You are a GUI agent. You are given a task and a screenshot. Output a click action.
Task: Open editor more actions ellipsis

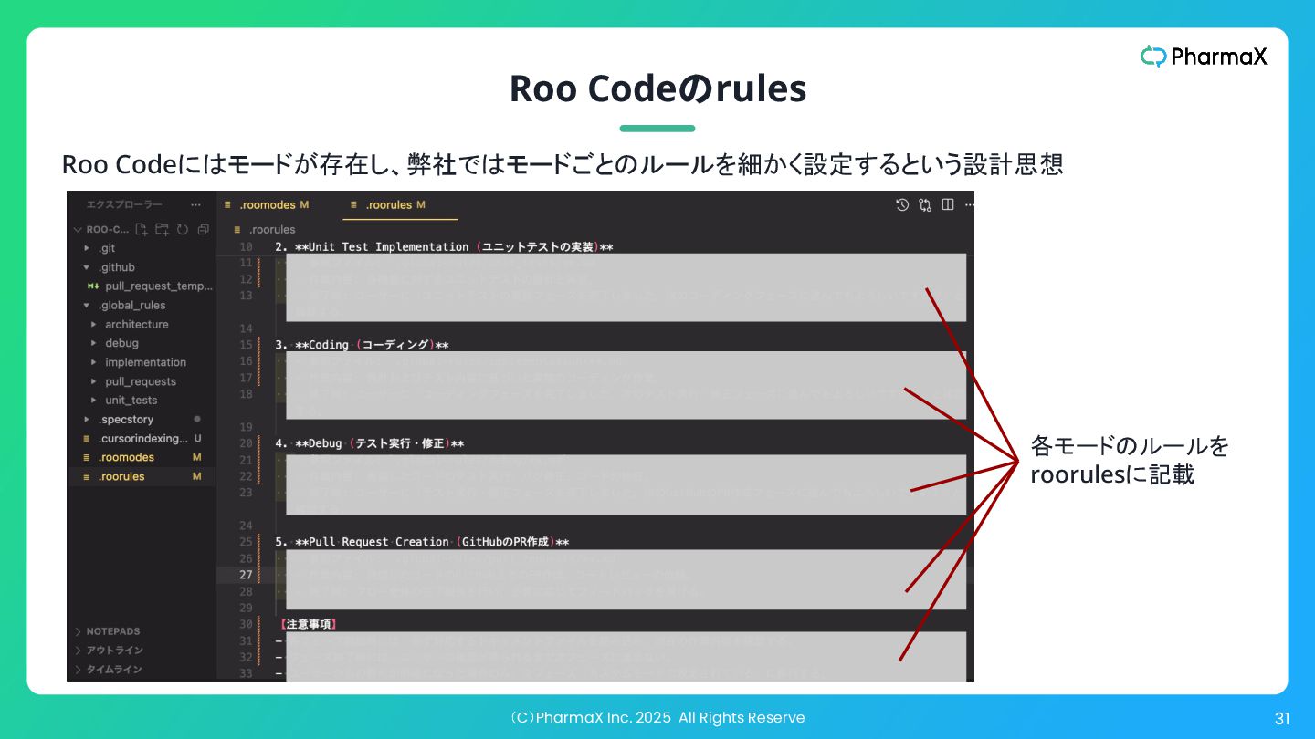[968, 205]
